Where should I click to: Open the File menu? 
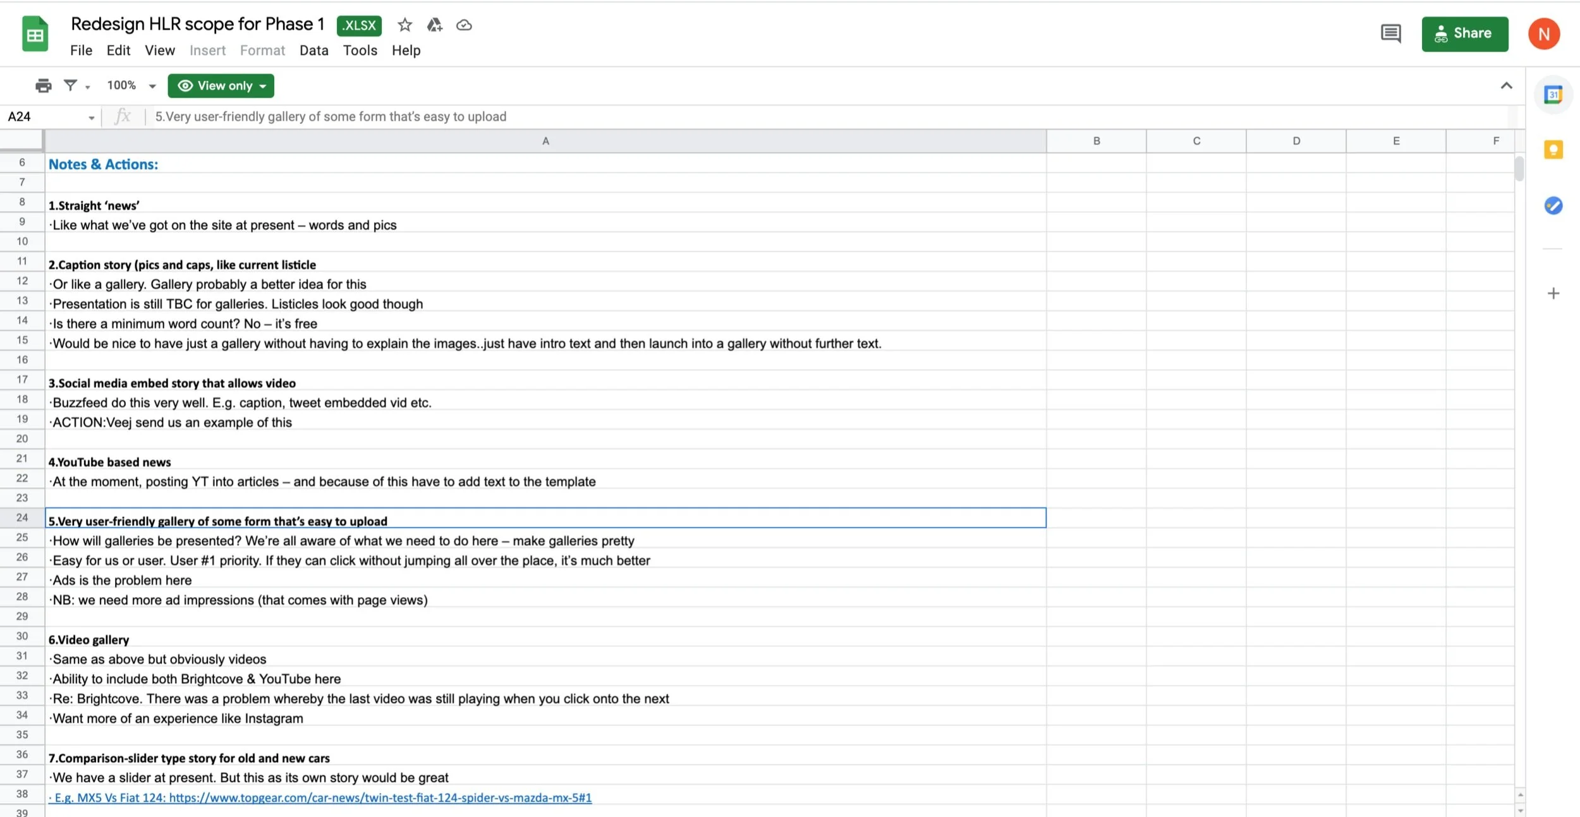[x=81, y=51]
